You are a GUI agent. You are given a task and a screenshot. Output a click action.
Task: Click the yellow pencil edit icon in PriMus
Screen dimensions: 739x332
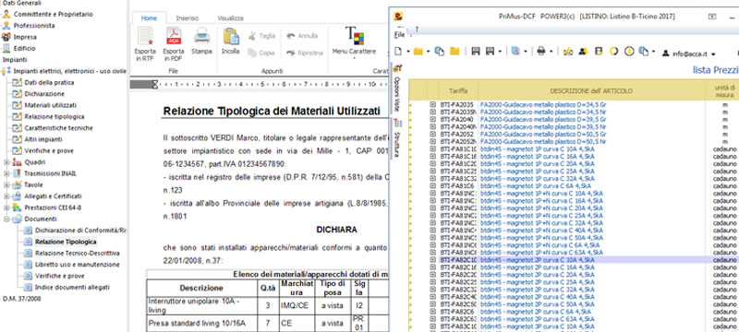pyautogui.click(x=568, y=52)
